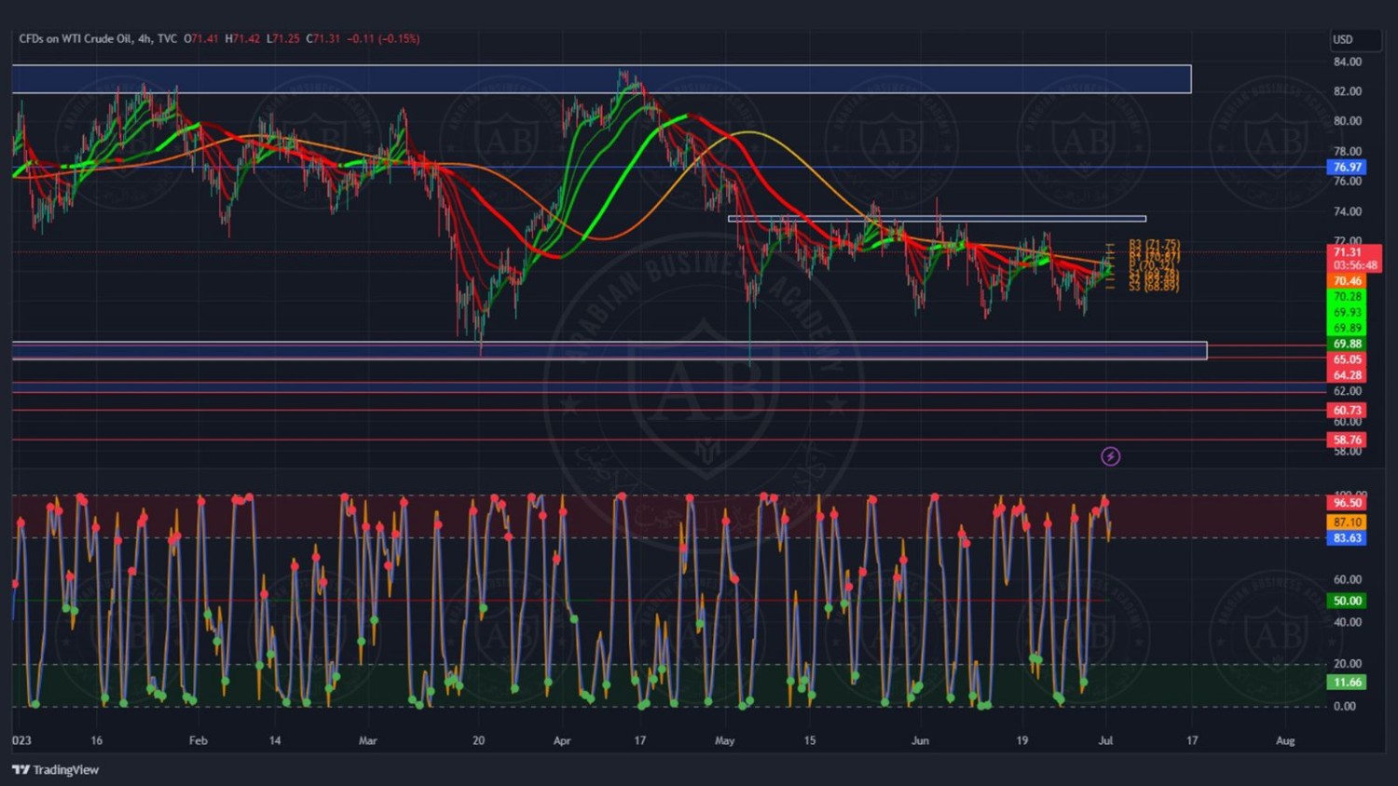Image resolution: width=1398 pixels, height=786 pixels.
Task: Click the S3 (68.89) pivot label
Action: [1154, 287]
